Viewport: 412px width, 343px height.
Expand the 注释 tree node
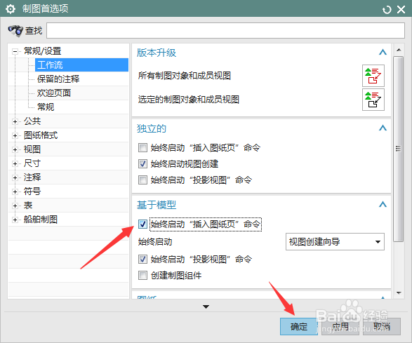coord(15,177)
